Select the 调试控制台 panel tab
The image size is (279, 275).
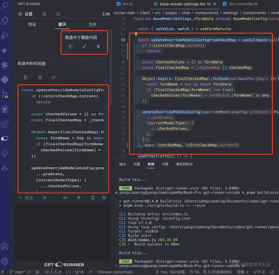[x=184, y=164]
